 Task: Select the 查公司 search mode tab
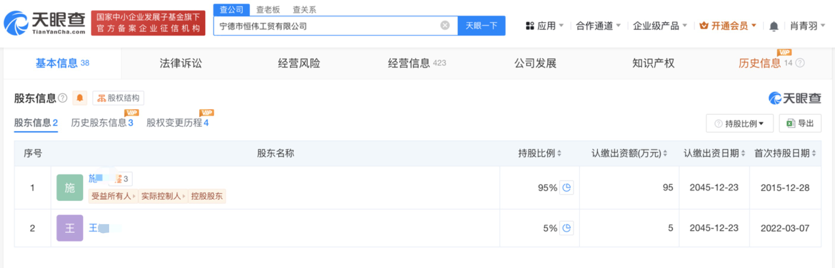click(x=231, y=9)
